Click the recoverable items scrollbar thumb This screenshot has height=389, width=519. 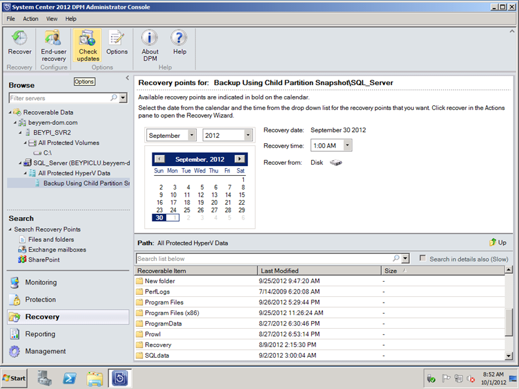(509, 322)
